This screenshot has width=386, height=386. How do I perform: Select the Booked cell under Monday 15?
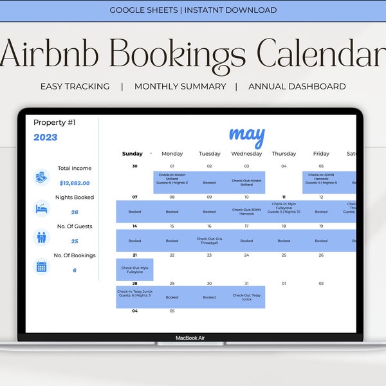(x=172, y=241)
